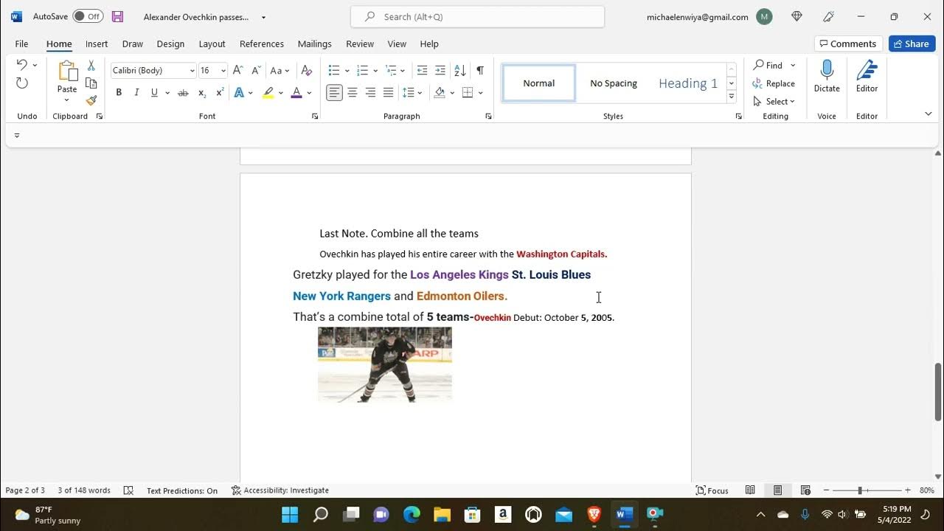Apply yellow text highlight color
The image size is (944, 531).
click(268, 92)
